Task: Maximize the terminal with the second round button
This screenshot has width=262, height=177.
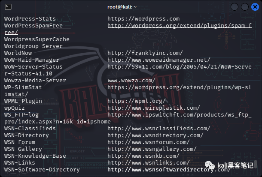Action: [245, 7]
